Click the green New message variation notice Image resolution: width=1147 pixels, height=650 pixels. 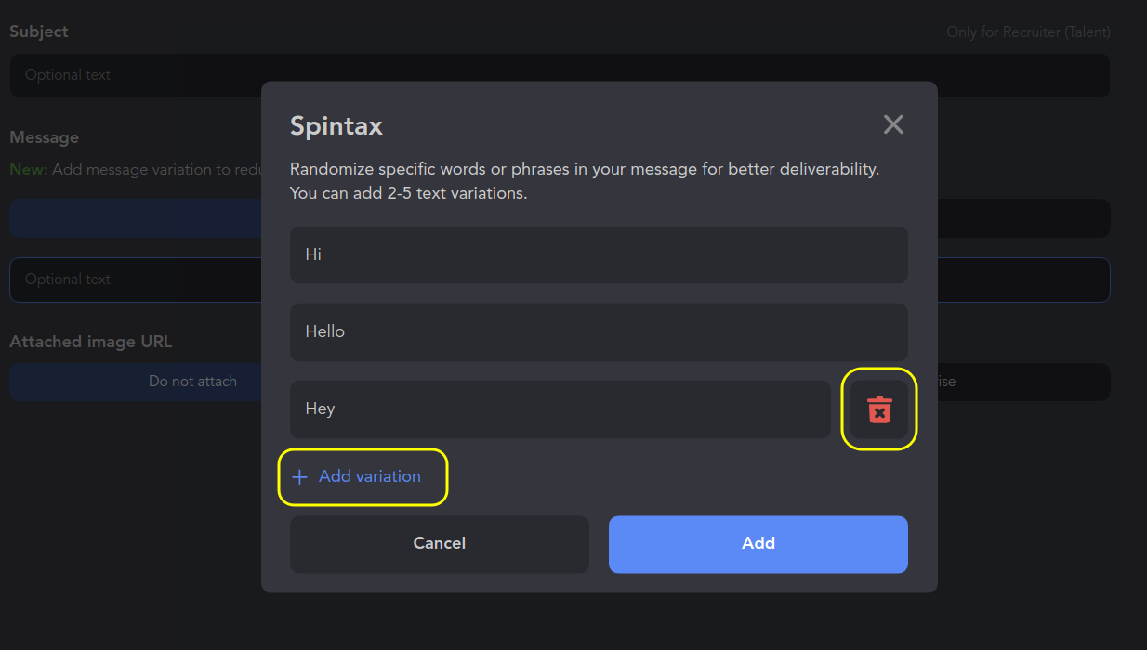click(135, 170)
